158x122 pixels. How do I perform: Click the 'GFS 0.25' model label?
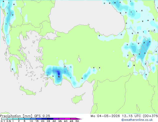[x=42, y=116]
